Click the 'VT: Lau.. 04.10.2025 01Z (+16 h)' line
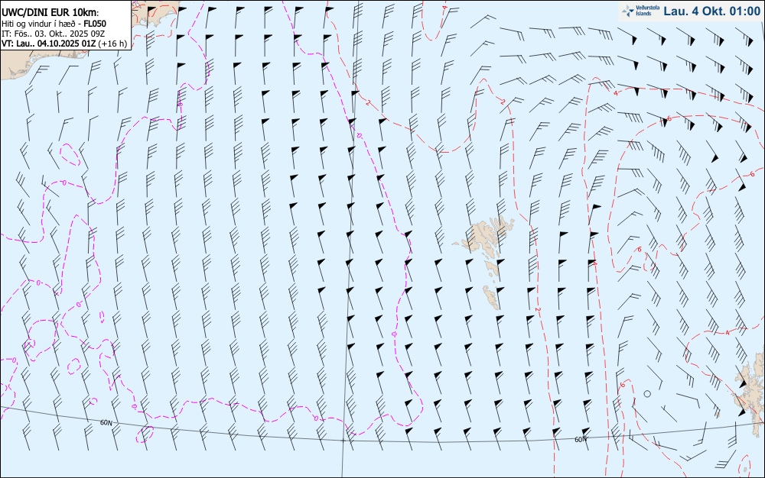This screenshot has width=765, height=478. (x=64, y=44)
